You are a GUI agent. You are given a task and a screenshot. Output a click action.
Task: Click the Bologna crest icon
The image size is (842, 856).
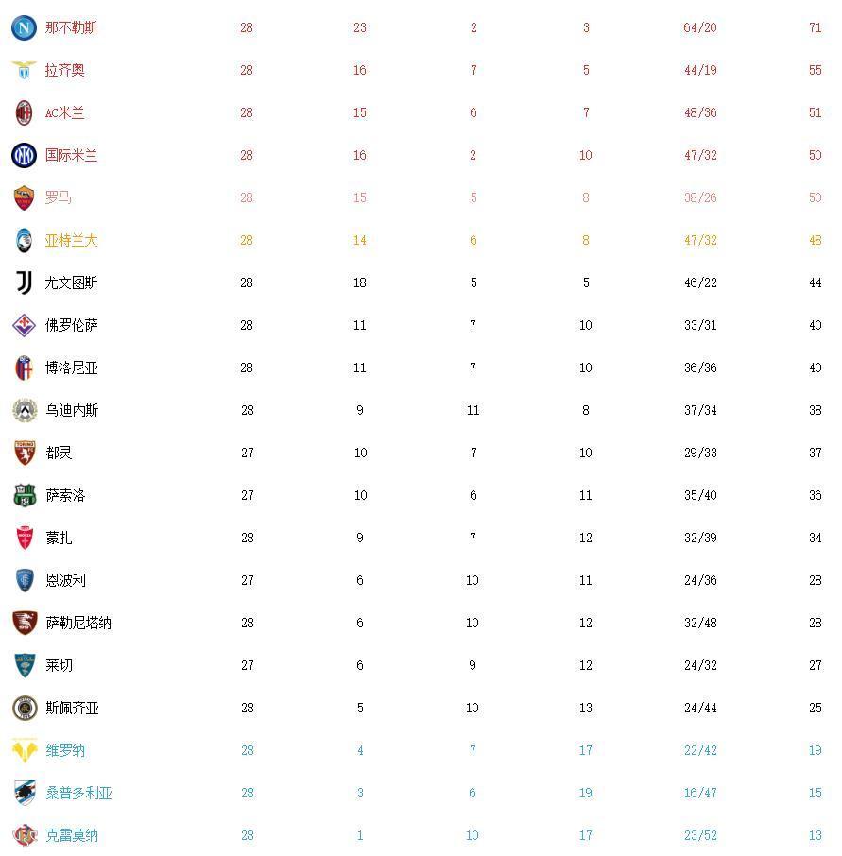point(24,368)
